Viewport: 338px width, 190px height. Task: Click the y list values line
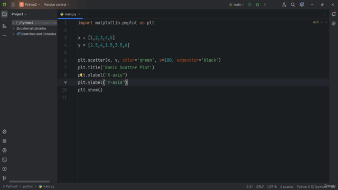pos(104,45)
